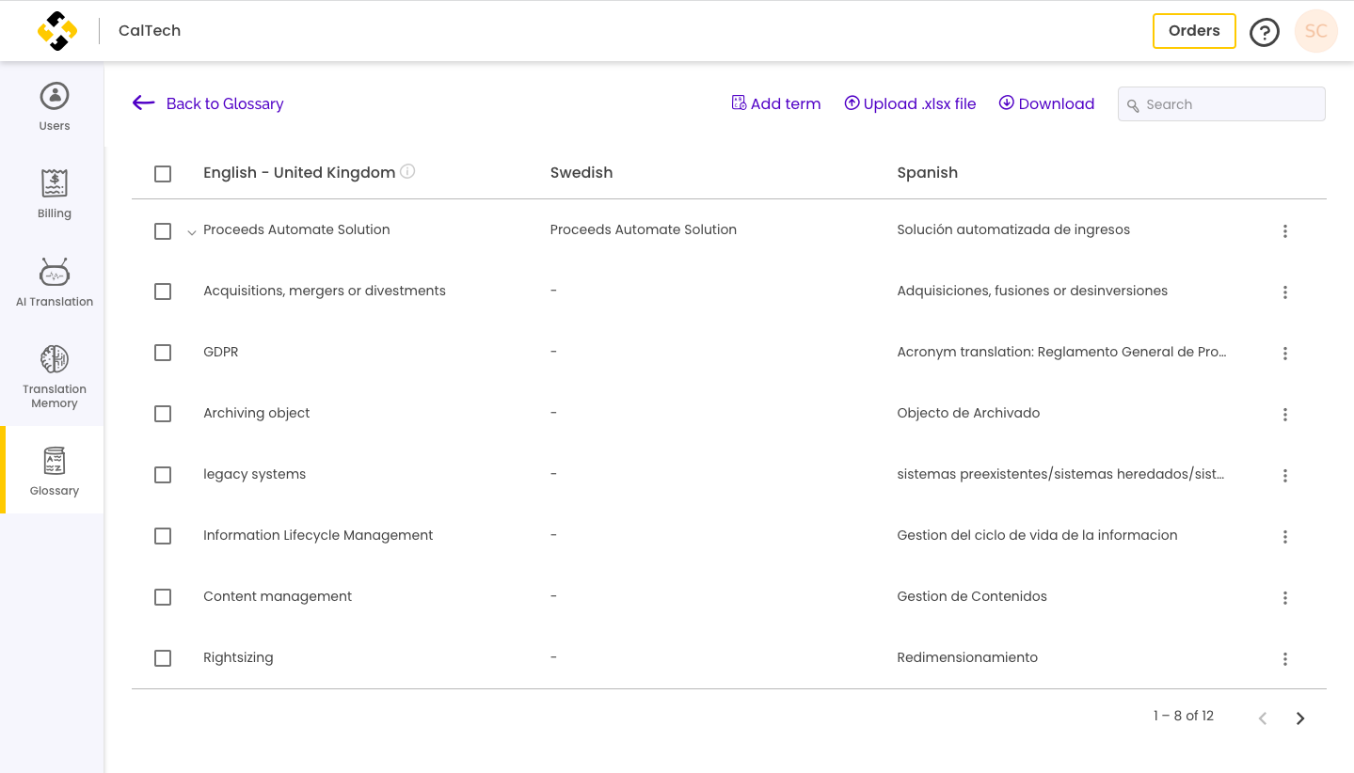Screen dimensions: 1354x773
Task: Select Glossary in sidebar
Action: point(55,470)
